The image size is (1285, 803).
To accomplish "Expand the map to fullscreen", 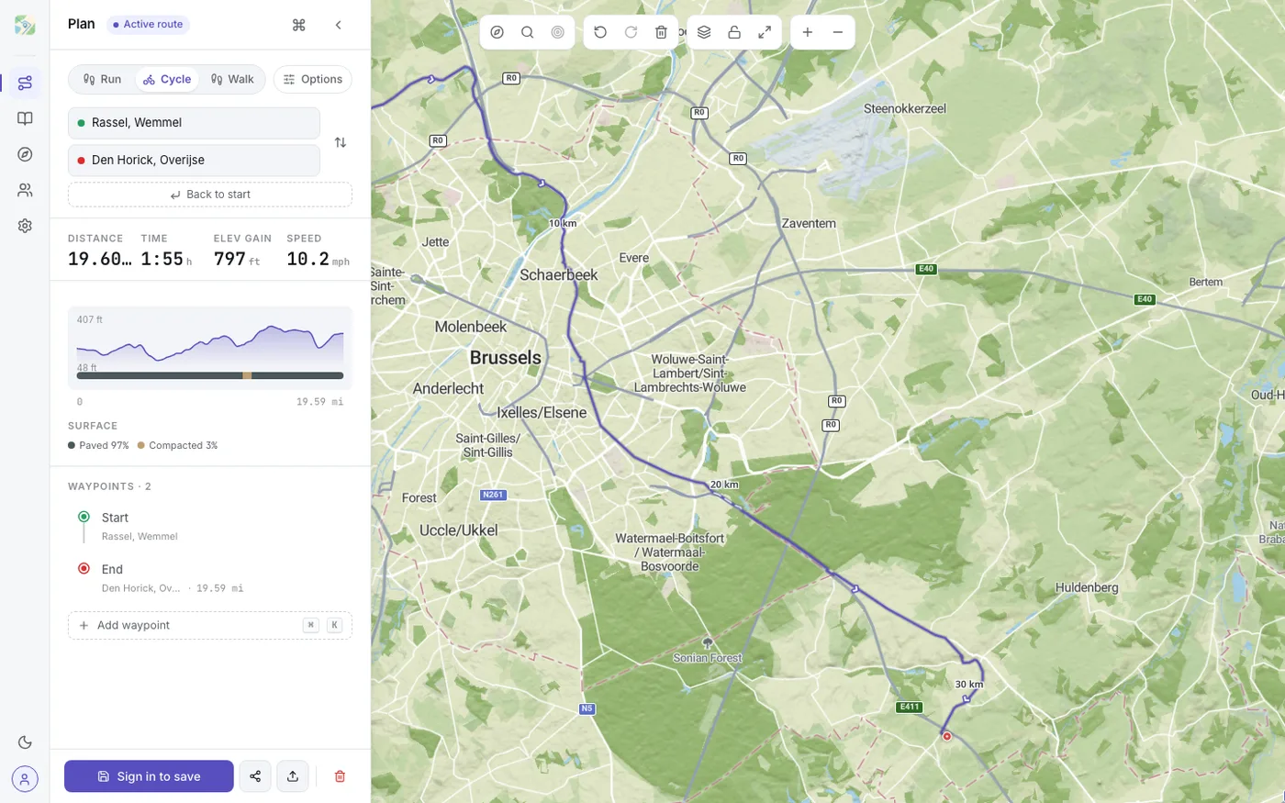I will 765,32.
